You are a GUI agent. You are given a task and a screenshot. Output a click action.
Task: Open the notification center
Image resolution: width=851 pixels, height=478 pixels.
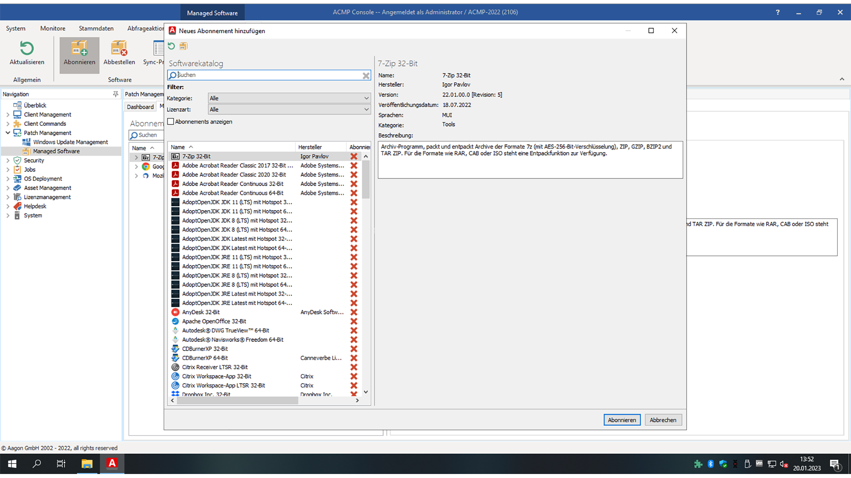click(x=835, y=464)
